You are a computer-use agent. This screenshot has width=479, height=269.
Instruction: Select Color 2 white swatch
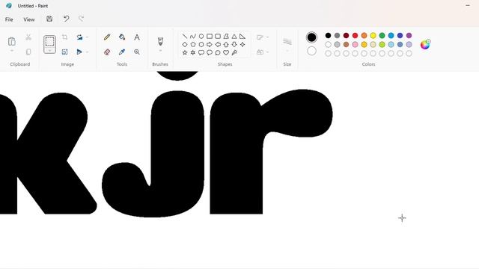[311, 51]
